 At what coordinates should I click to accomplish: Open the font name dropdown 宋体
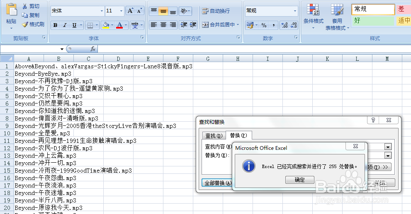(102, 11)
